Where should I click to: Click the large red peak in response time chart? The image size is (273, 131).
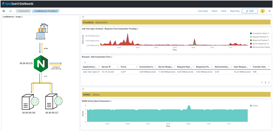[128, 39]
